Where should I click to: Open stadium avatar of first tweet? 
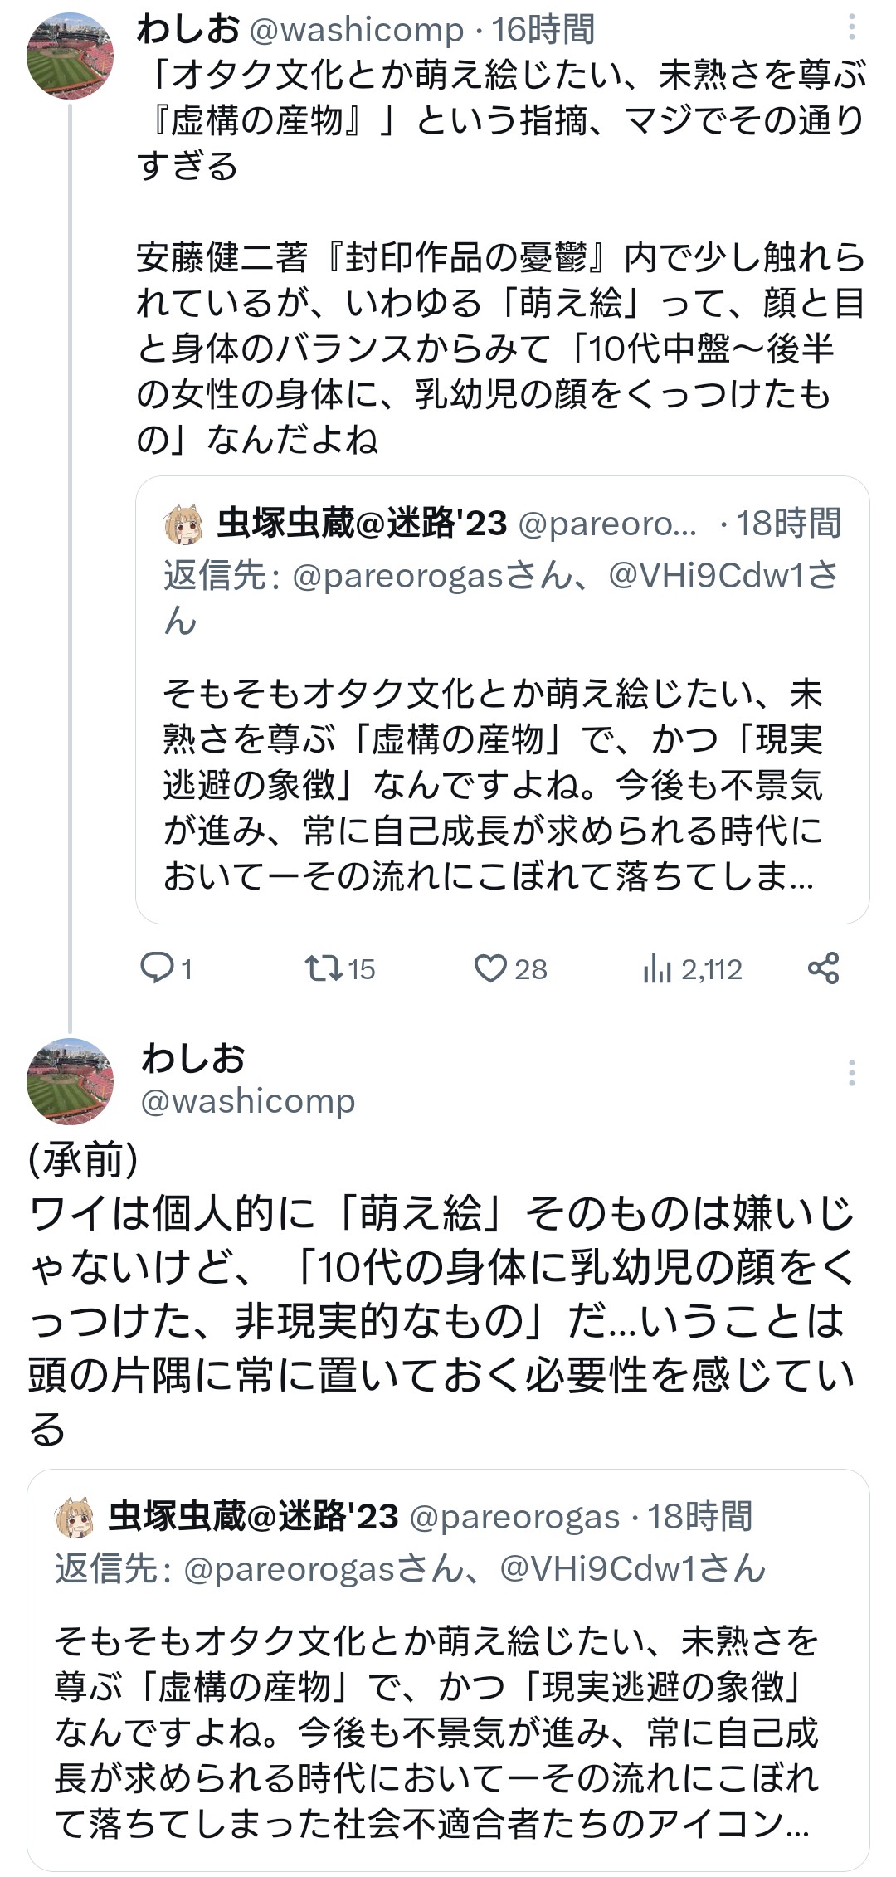70,56
